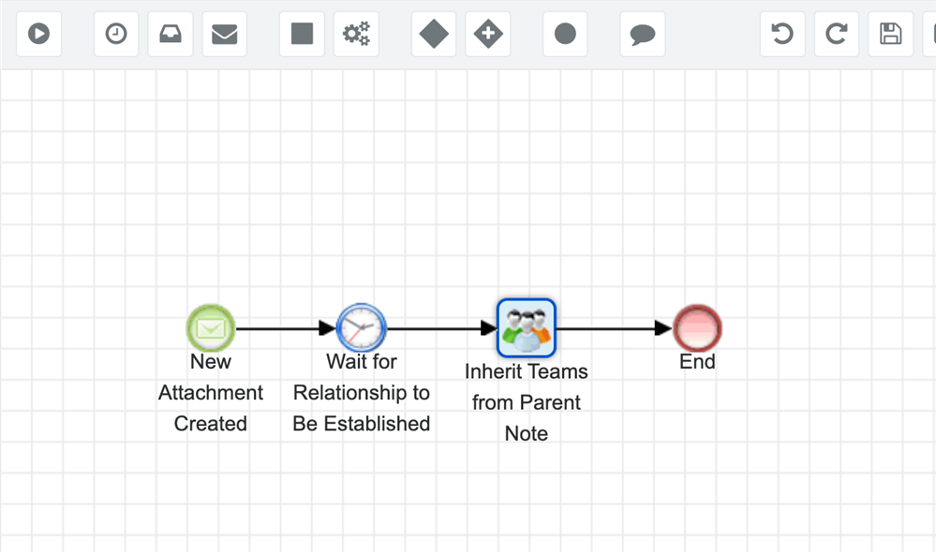The image size is (936, 552).
Task: Click the Redo button
Action: point(836,35)
